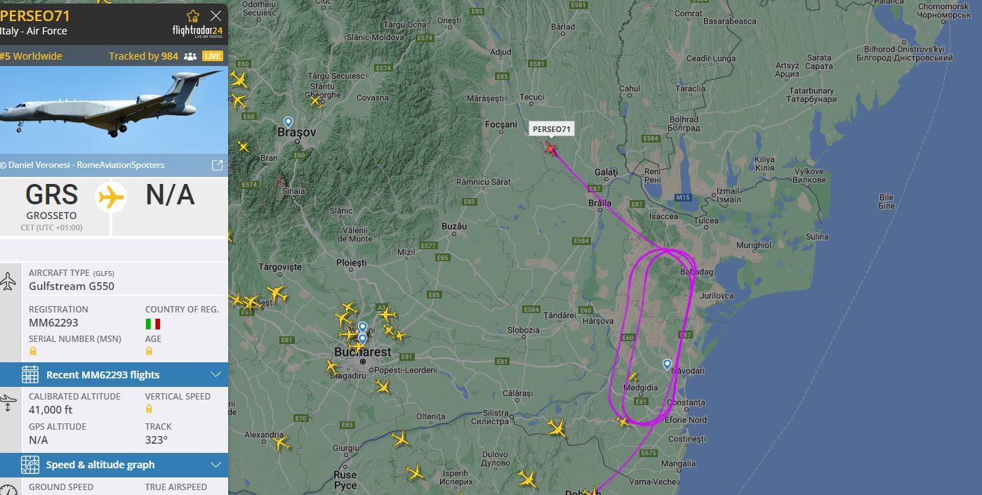Click the LIVE tracking badge
This screenshot has width=982, height=495.
click(213, 56)
